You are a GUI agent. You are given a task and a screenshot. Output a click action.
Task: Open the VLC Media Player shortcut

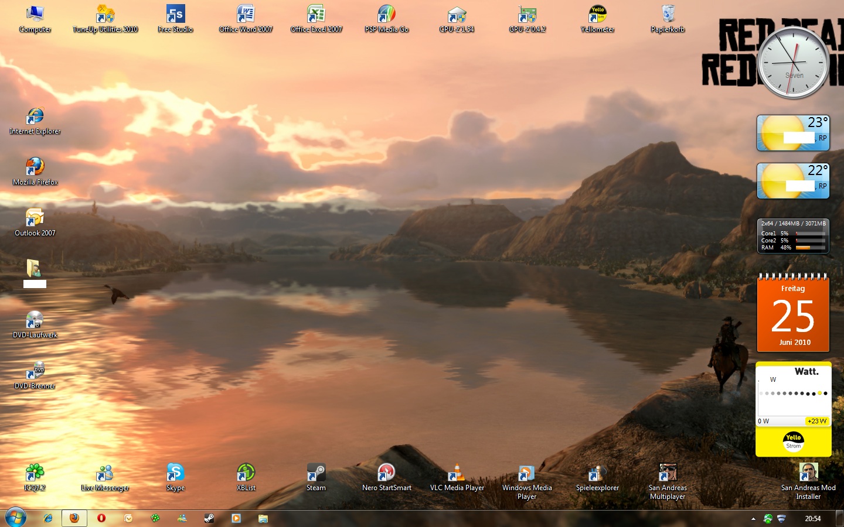(457, 477)
